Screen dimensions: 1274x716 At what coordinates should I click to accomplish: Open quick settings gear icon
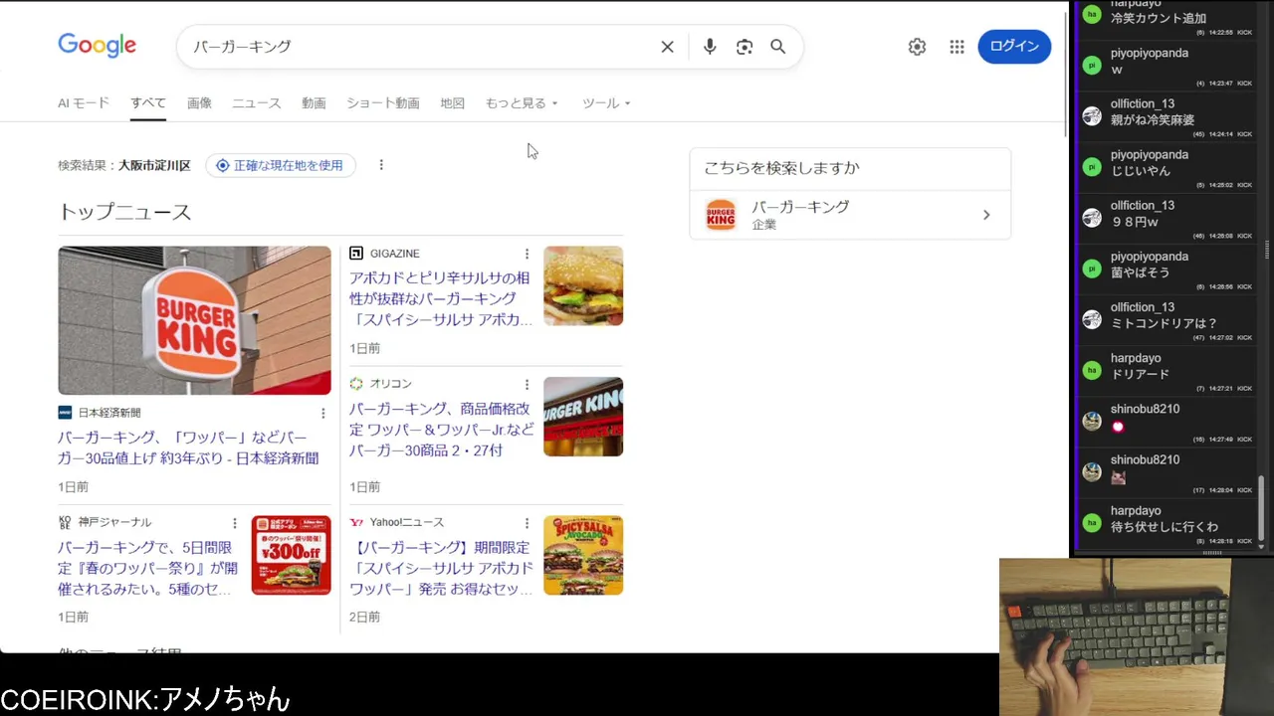[x=917, y=47]
